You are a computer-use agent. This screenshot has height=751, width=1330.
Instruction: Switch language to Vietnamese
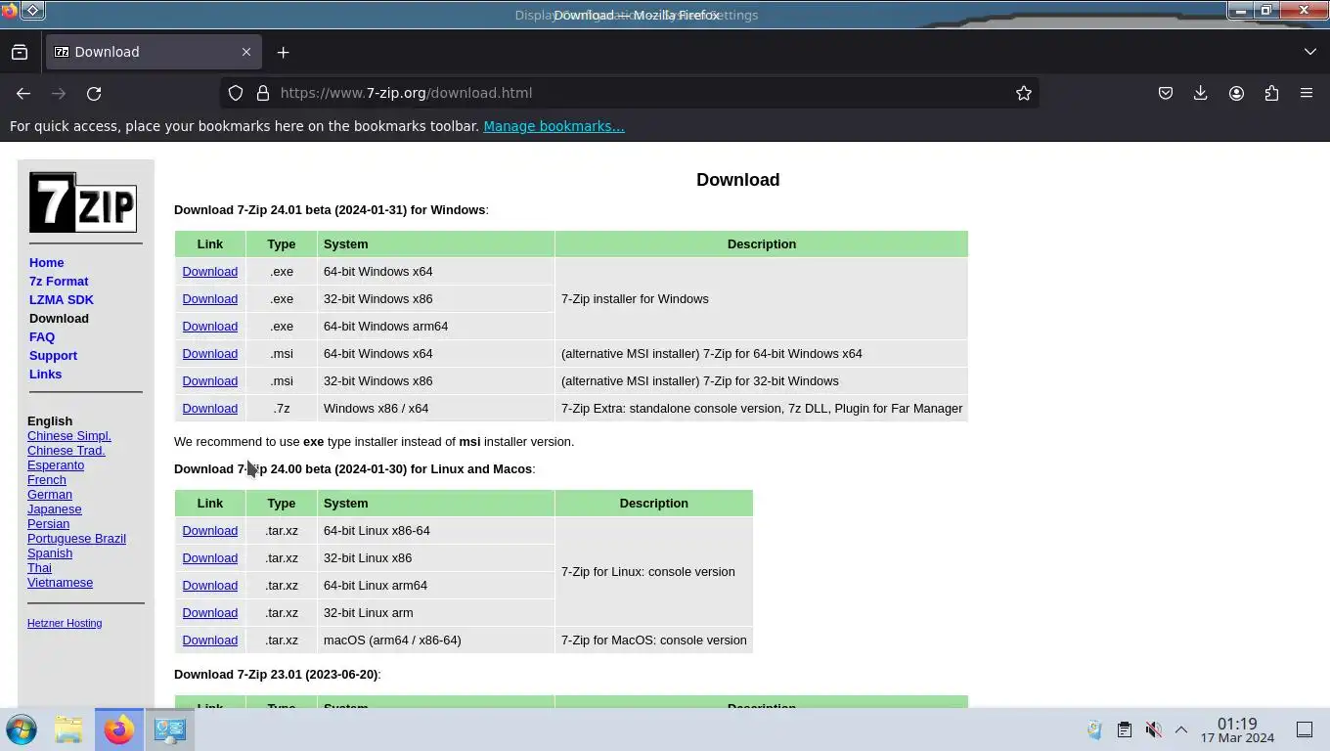point(60,582)
